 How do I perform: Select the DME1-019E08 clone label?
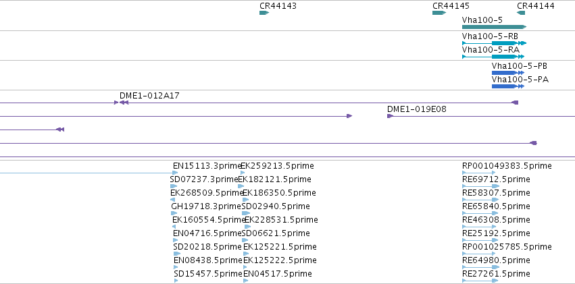417,109
